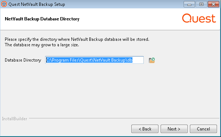This screenshot has height=137, width=221.
Task: Click the white header banner area
Action: tap(110, 19)
